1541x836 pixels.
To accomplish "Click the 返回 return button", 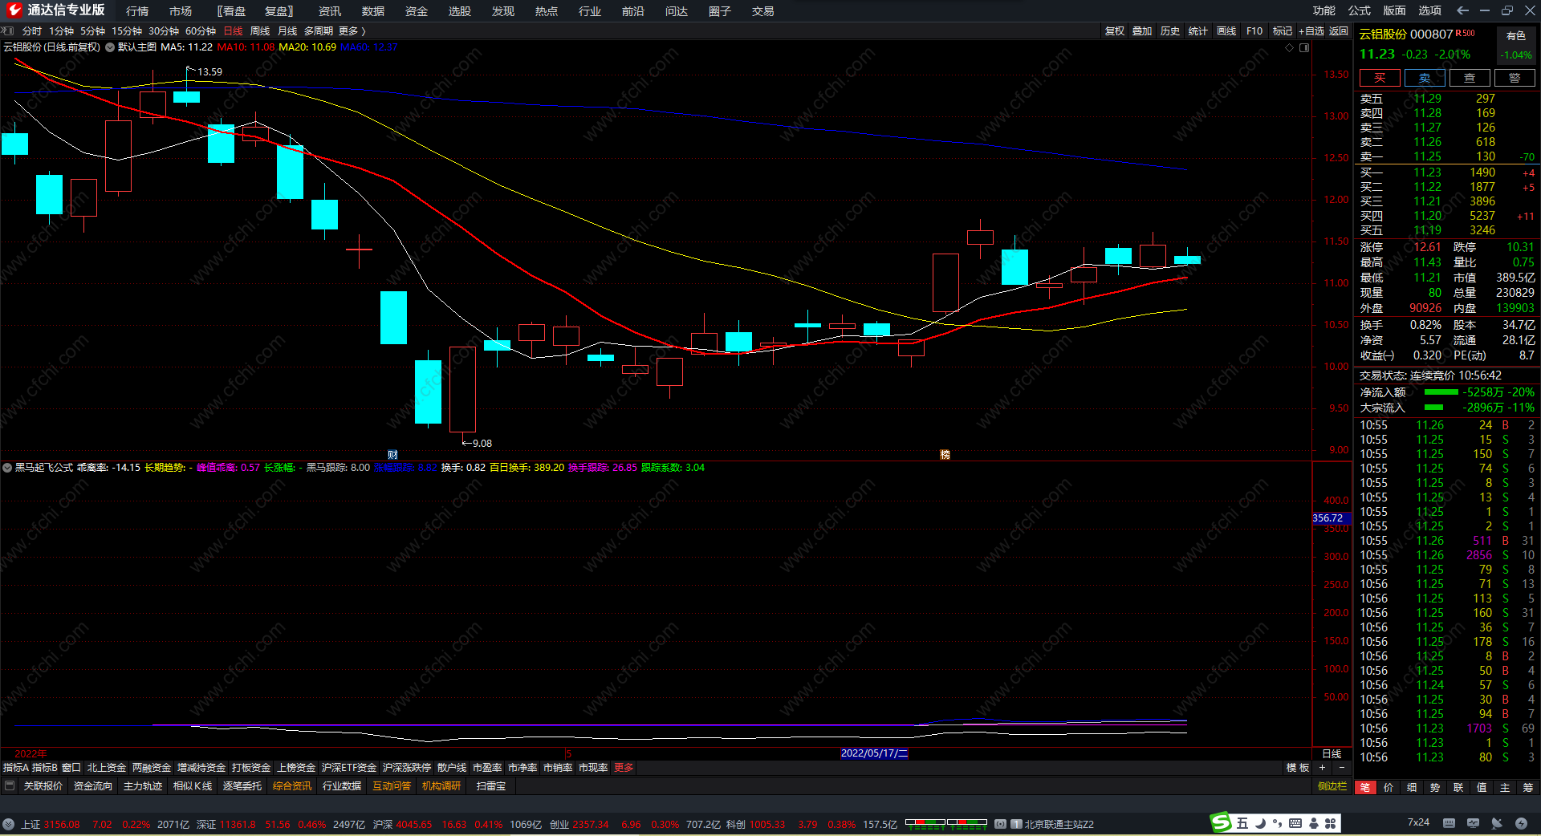I will (1339, 31).
